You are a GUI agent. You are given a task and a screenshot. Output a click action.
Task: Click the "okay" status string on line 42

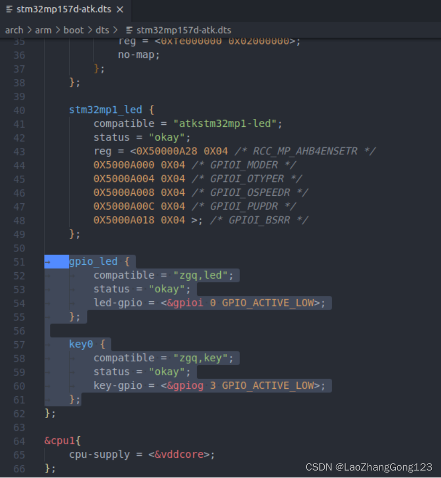click(x=168, y=137)
